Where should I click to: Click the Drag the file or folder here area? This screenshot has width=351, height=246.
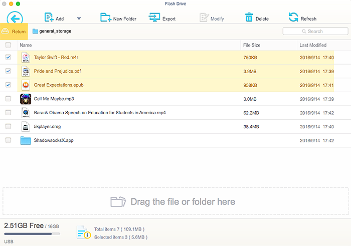point(175,201)
